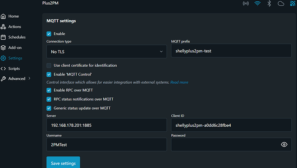
Task: Go to Actions in the sidebar
Action: tap(15, 27)
